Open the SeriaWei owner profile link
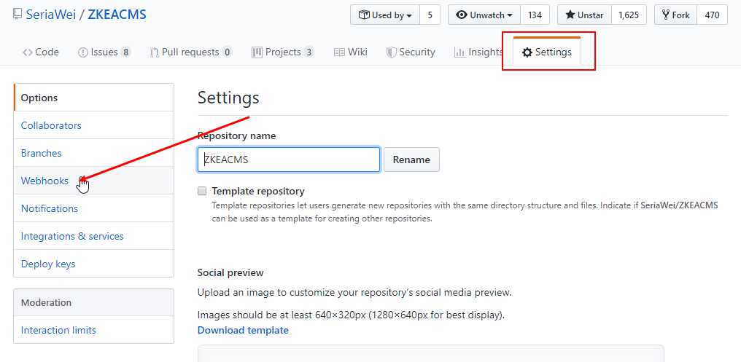Image resolution: width=741 pixels, height=362 pixels. (x=50, y=15)
